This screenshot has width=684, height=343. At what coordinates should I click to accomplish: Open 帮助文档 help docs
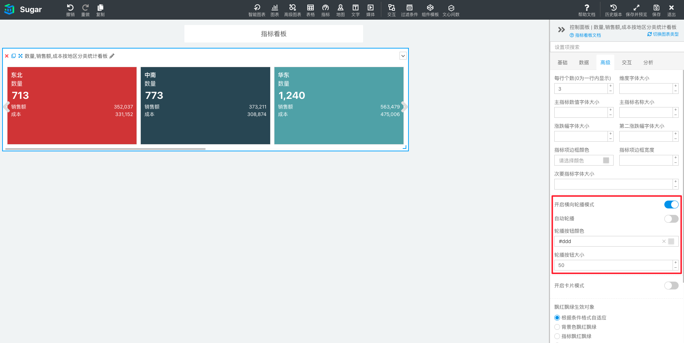pyautogui.click(x=587, y=10)
